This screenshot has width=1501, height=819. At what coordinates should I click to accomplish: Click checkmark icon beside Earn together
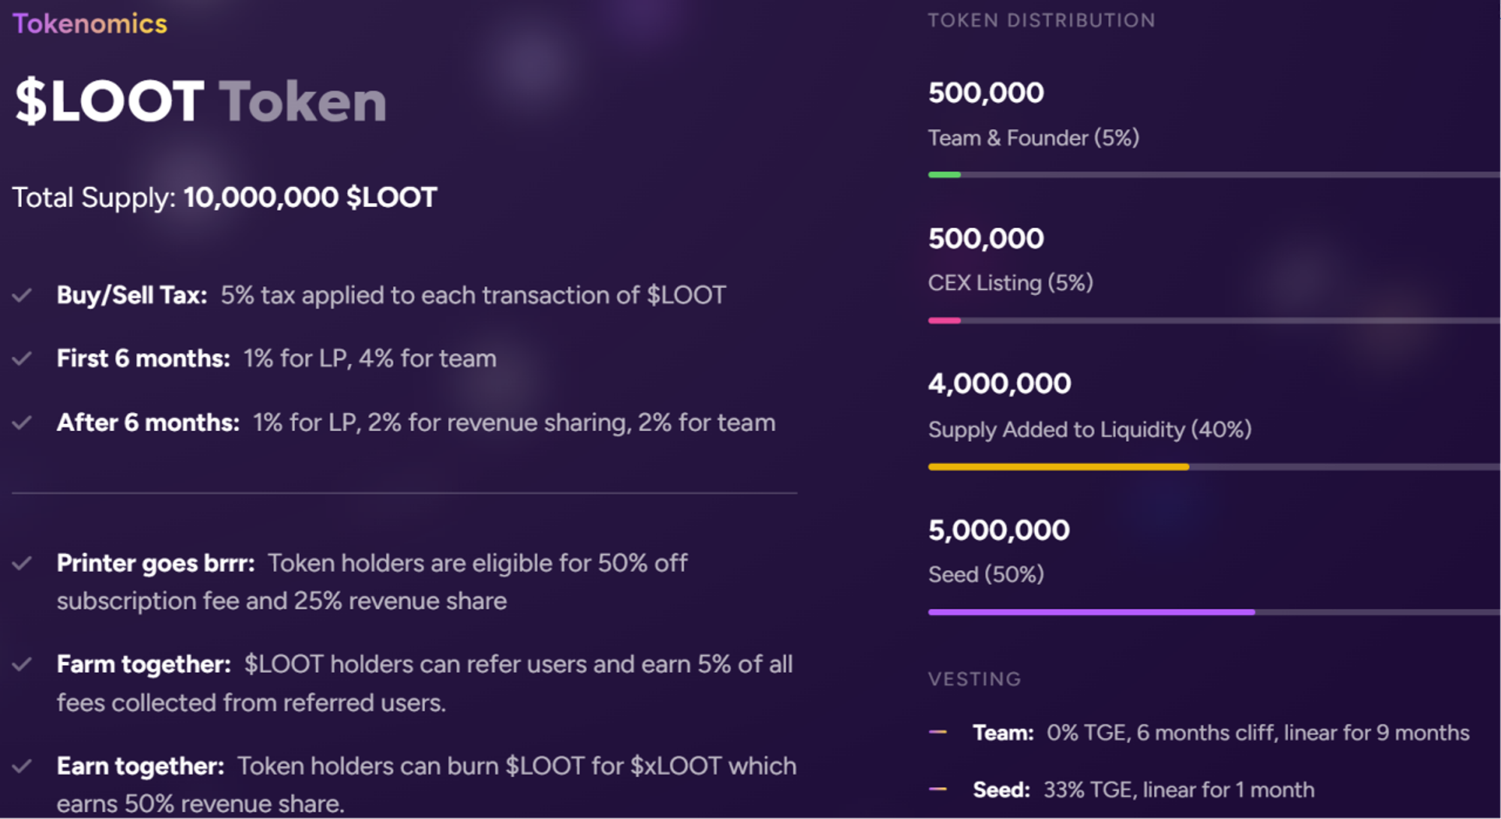tap(22, 766)
